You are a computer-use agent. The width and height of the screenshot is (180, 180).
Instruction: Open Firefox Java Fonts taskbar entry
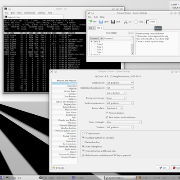(x=154, y=178)
